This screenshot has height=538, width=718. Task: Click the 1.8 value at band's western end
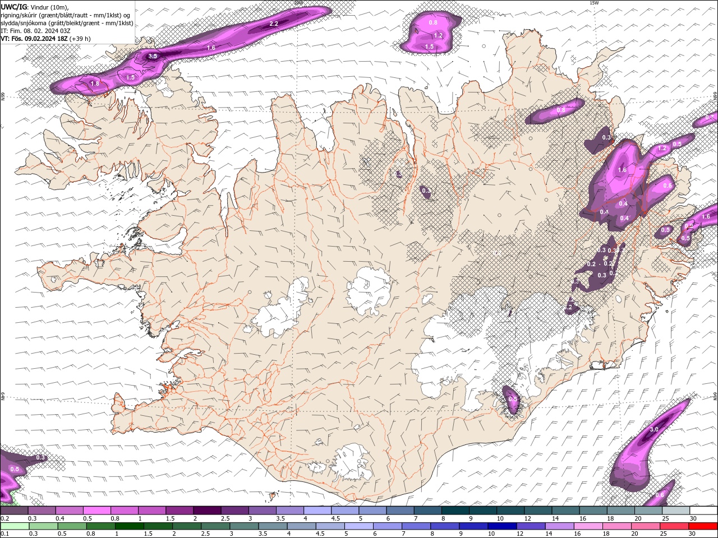click(x=95, y=84)
